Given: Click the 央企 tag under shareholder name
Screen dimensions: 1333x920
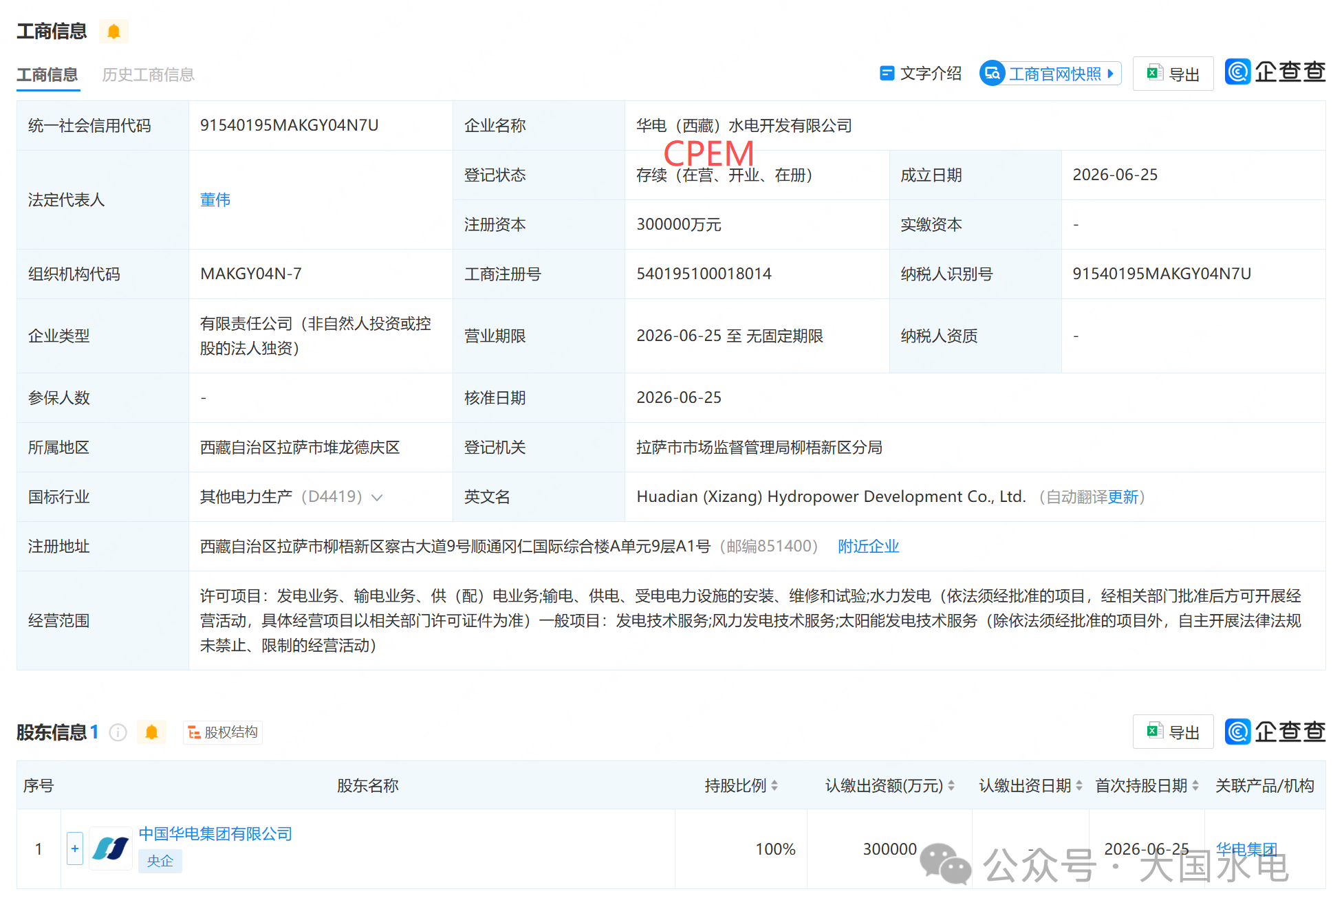Looking at the screenshot, I should pos(160,861).
